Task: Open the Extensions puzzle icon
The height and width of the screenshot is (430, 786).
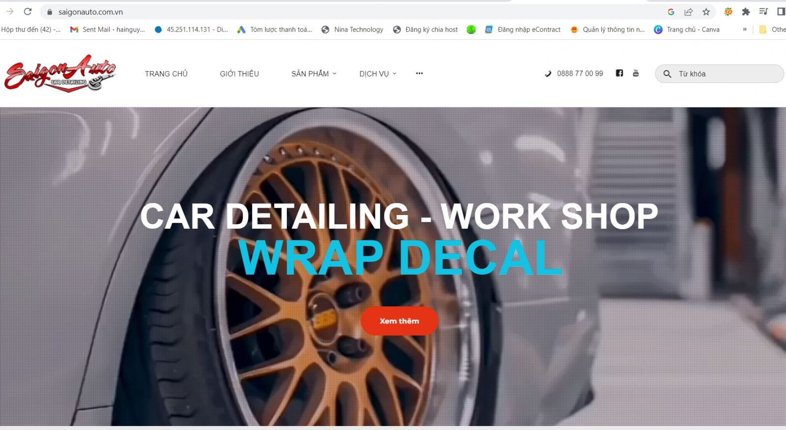Action: pos(746,12)
